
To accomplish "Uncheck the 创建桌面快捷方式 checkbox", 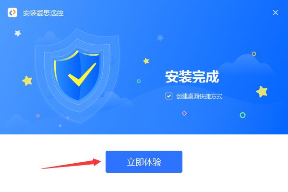I will point(169,96).
